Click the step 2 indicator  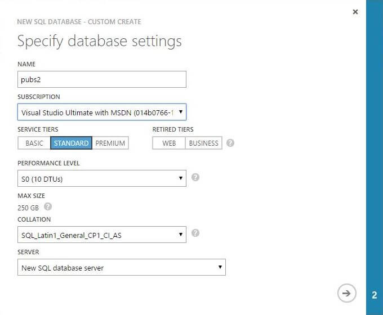(x=375, y=295)
